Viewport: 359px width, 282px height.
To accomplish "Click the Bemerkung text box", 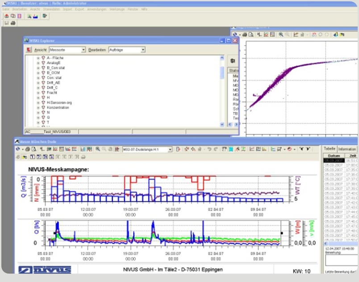I will 341,260.
